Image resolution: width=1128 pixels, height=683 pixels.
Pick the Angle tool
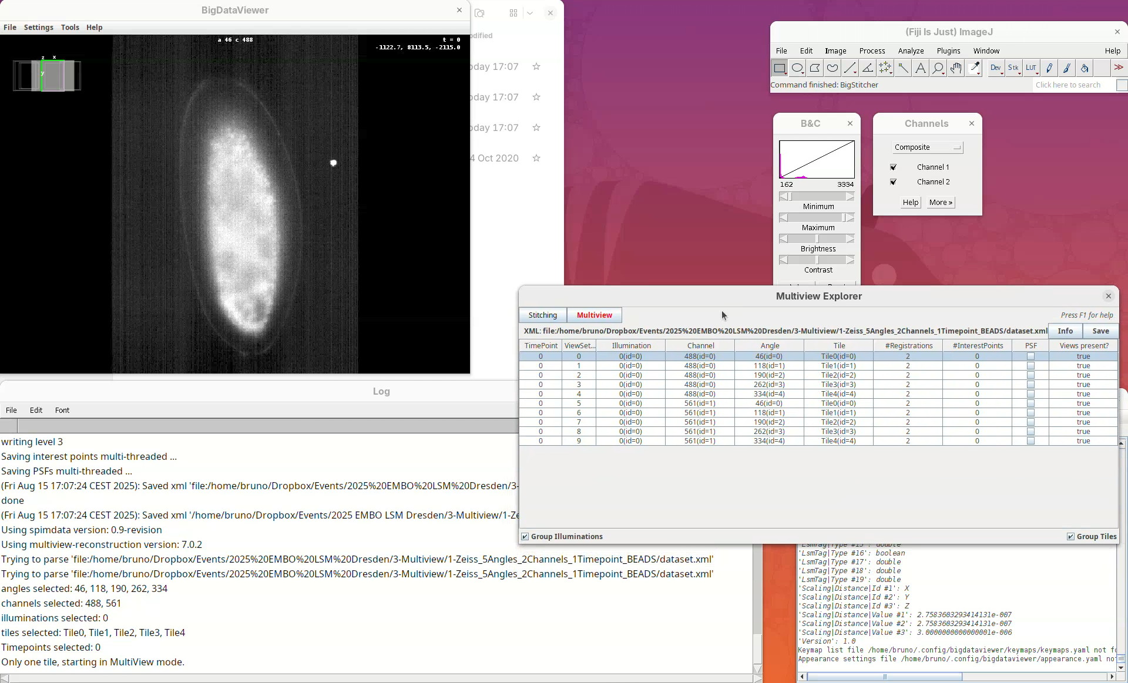868,68
